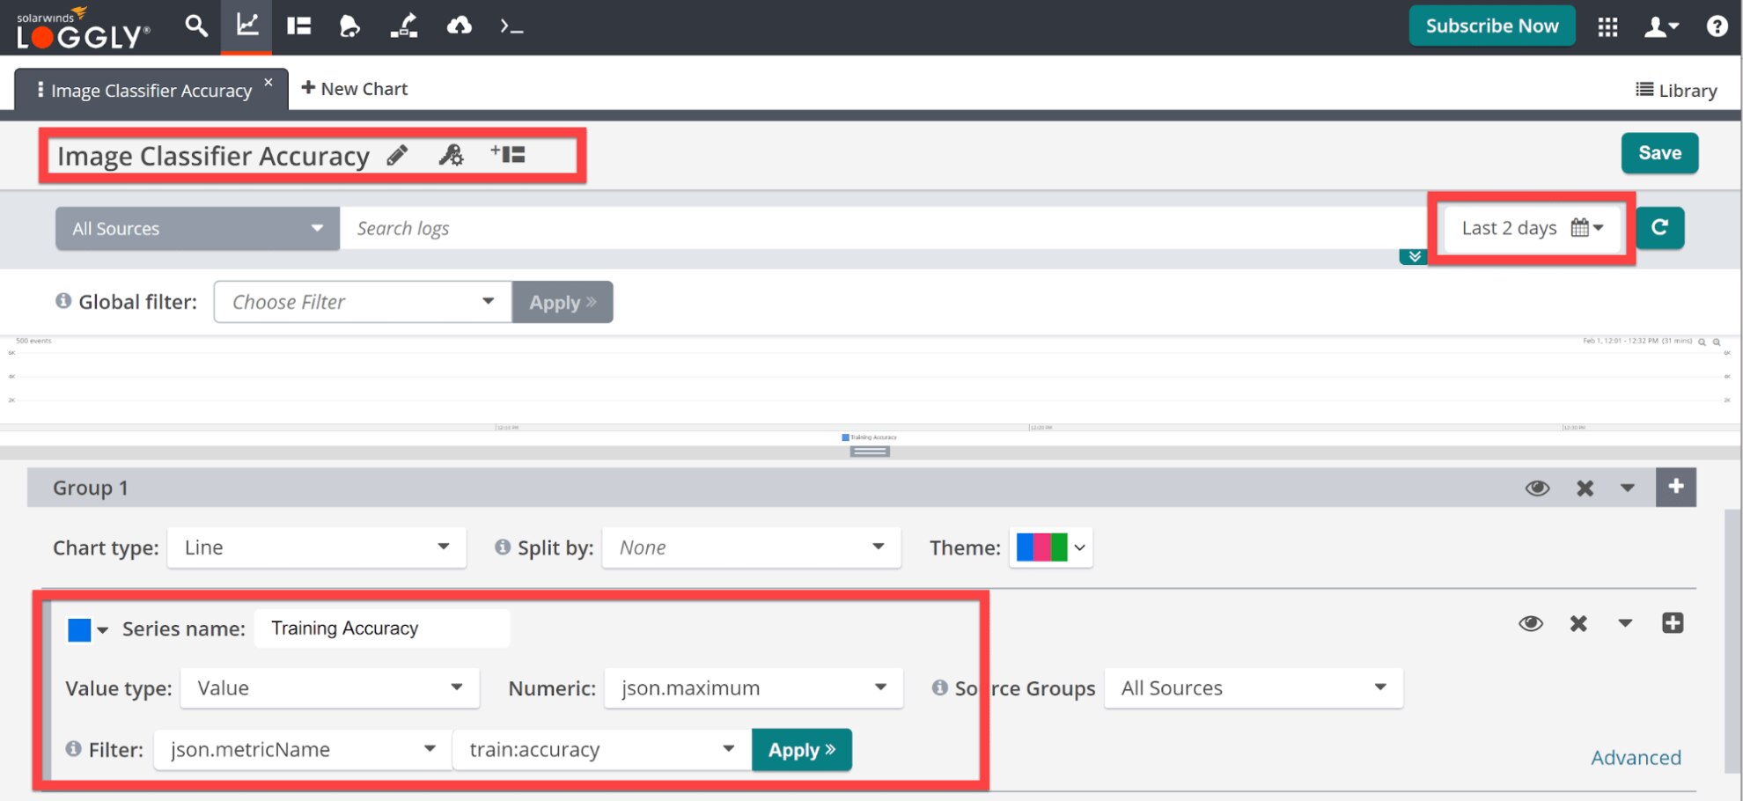This screenshot has height=801, width=1743.
Task: Open the Library menu
Action: point(1676,89)
